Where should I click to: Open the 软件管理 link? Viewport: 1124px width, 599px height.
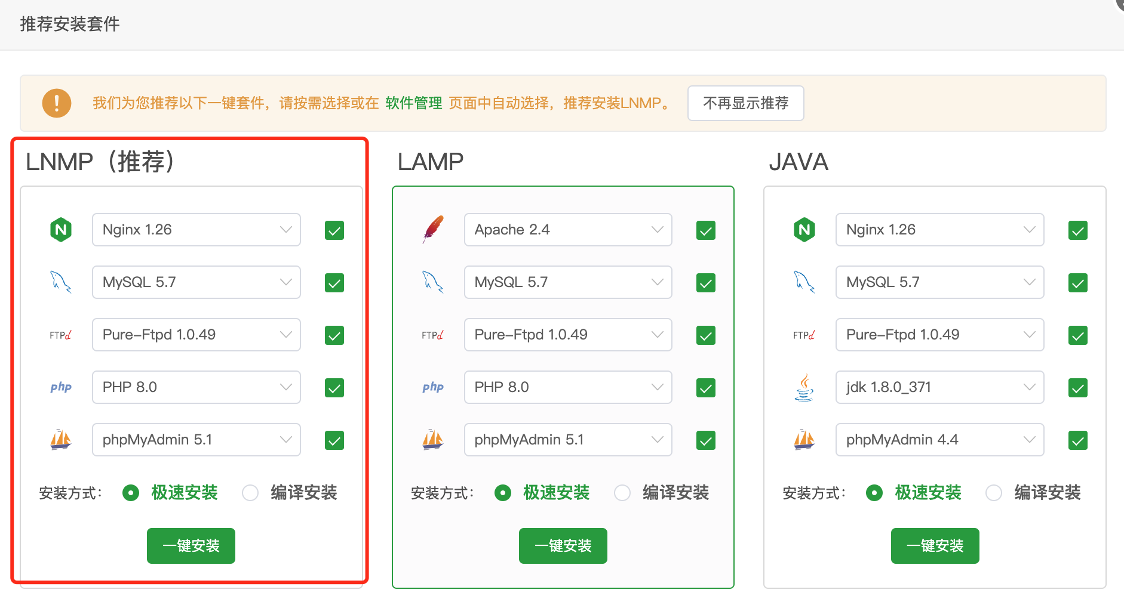pyautogui.click(x=413, y=103)
